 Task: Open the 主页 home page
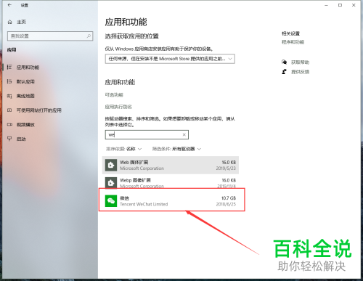(x=21, y=22)
